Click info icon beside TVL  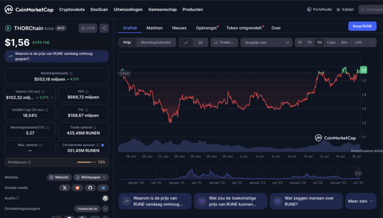pos(87,110)
